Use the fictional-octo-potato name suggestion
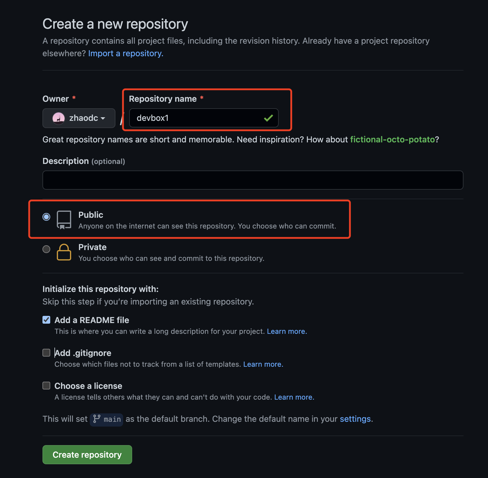Screen dimensions: 488x478 [392, 140]
